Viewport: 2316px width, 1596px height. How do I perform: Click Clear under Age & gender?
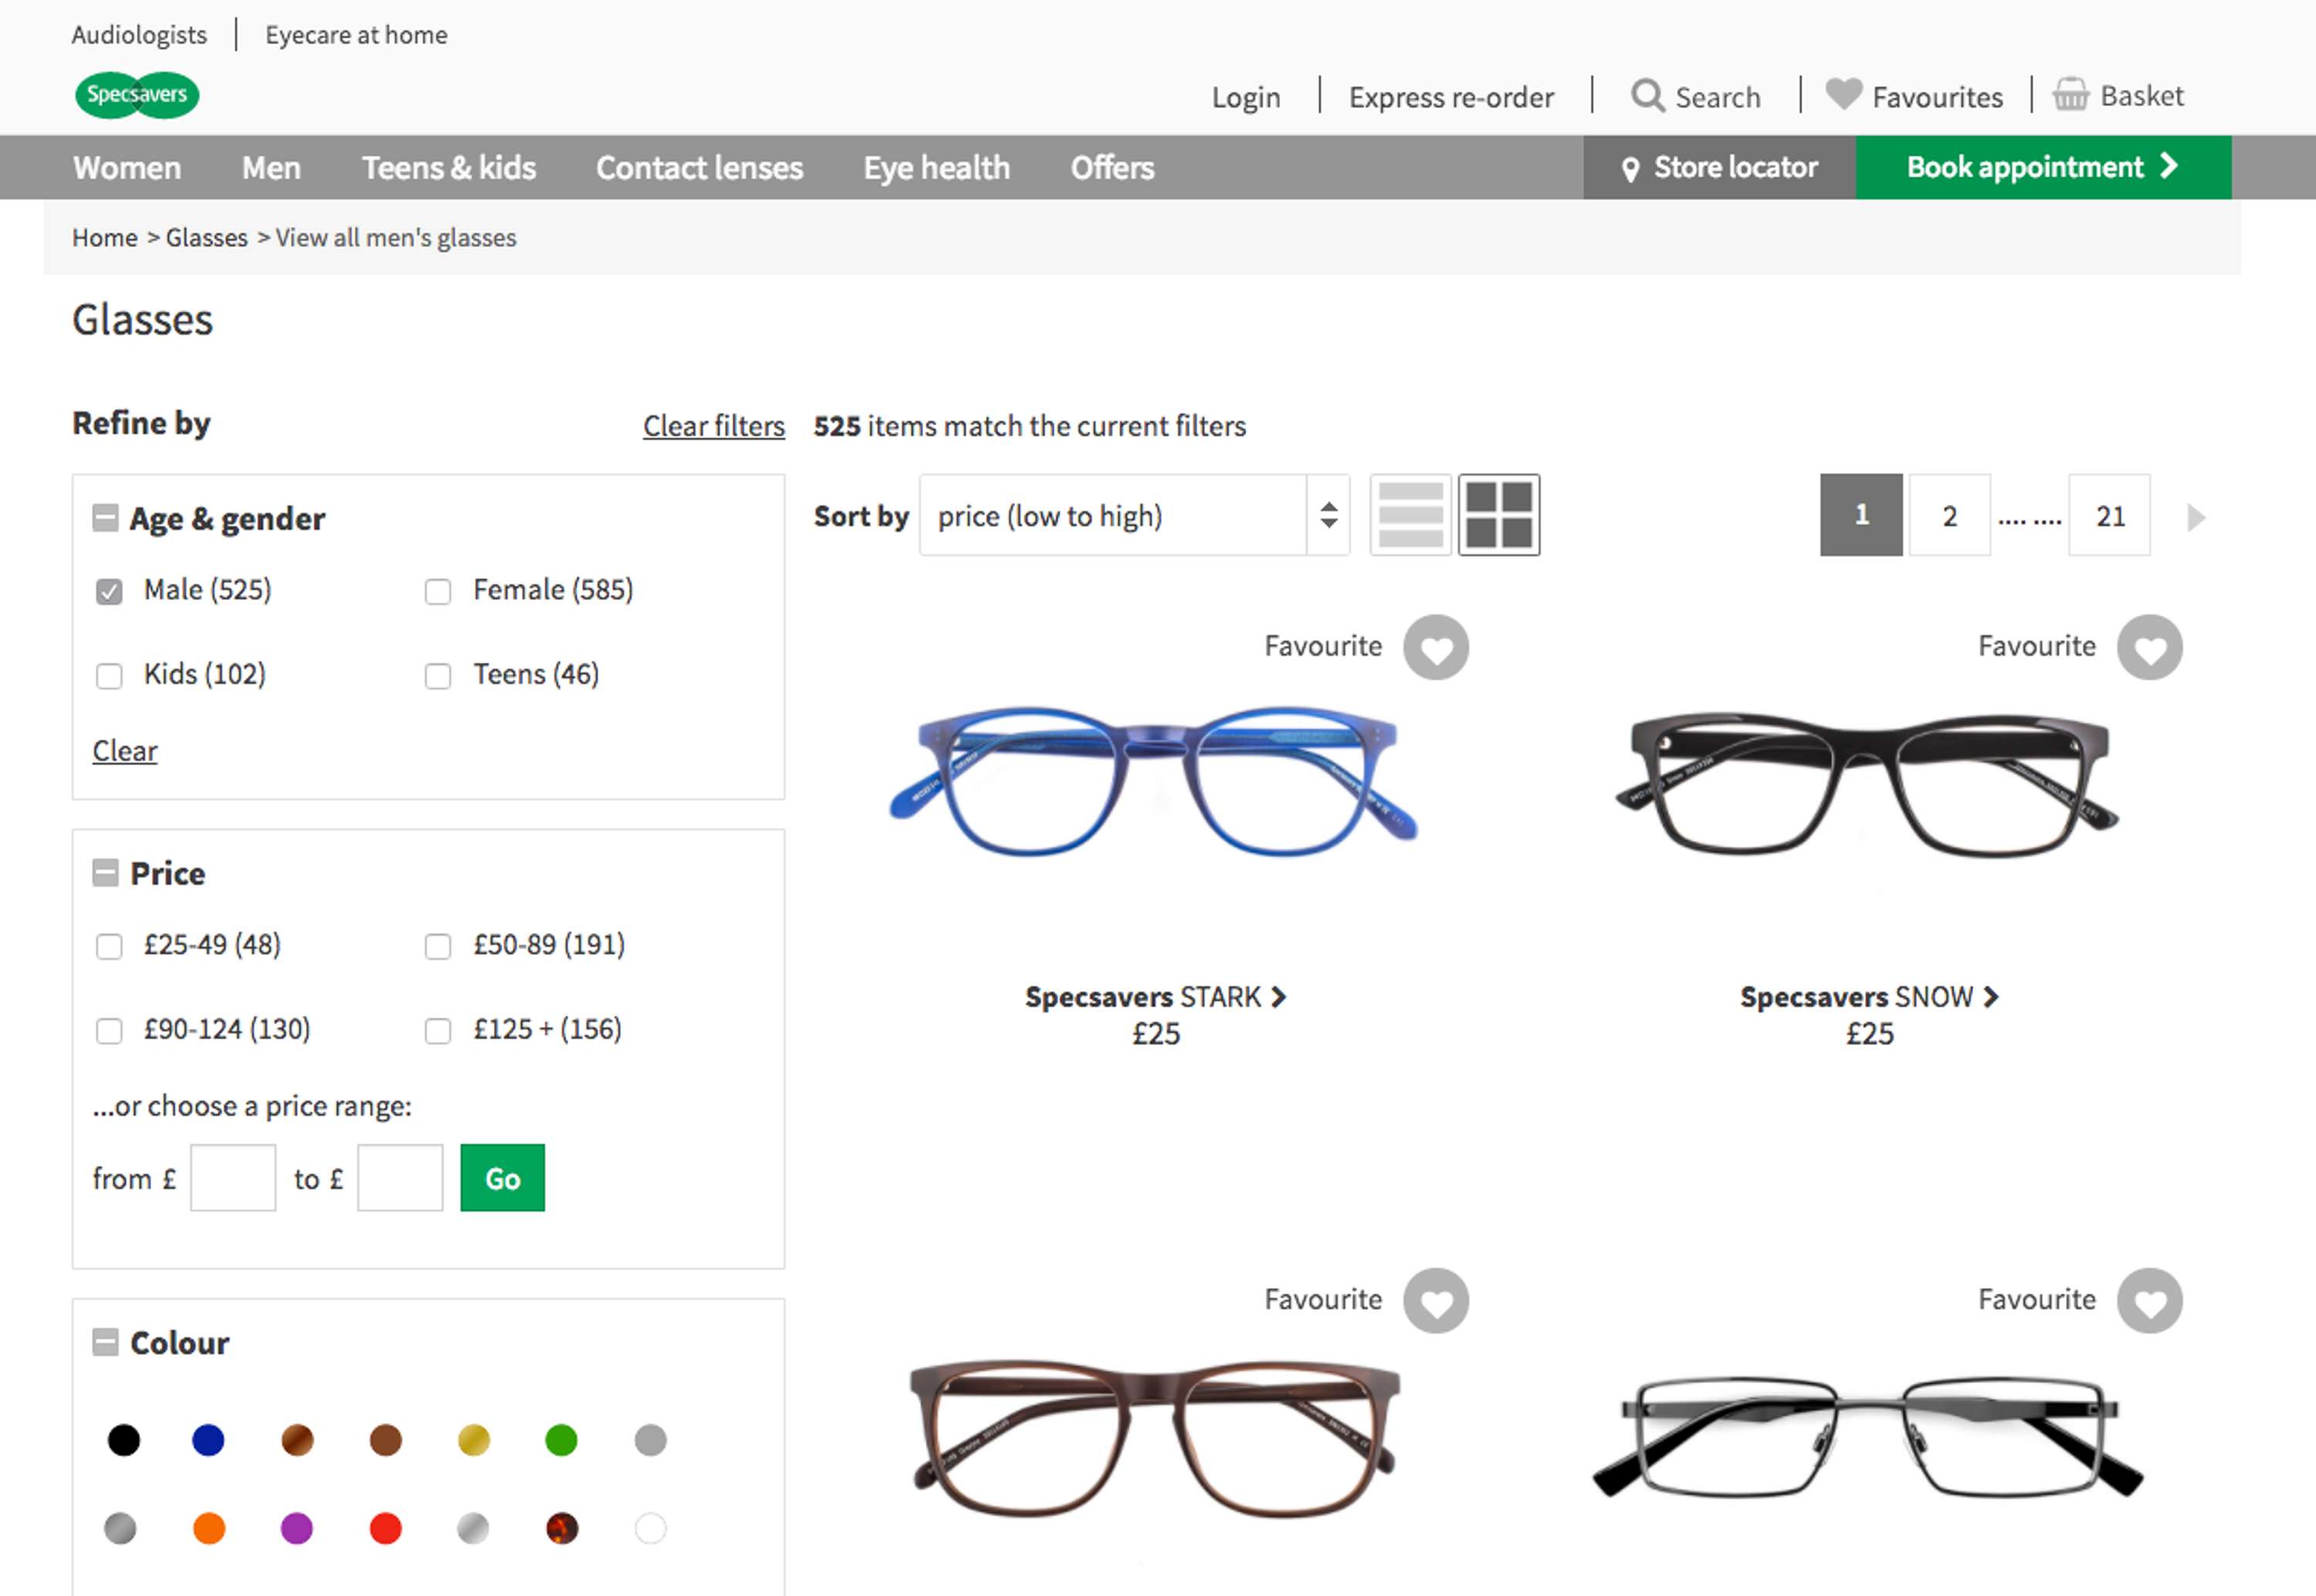[125, 751]
